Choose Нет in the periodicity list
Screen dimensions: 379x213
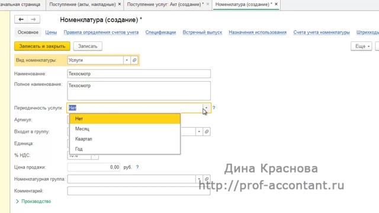(x=125, y=118)
